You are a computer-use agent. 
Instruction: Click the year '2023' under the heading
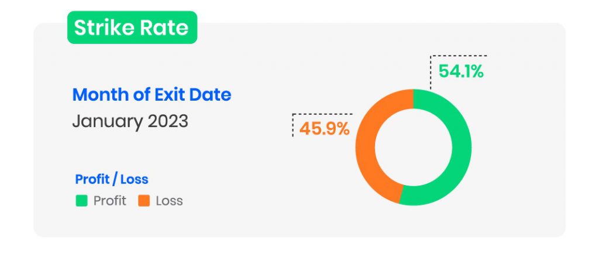click(x=167, y=121)
